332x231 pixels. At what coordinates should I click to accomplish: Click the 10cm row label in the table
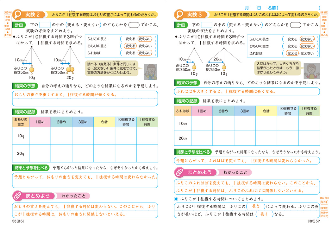click(183, 123)
